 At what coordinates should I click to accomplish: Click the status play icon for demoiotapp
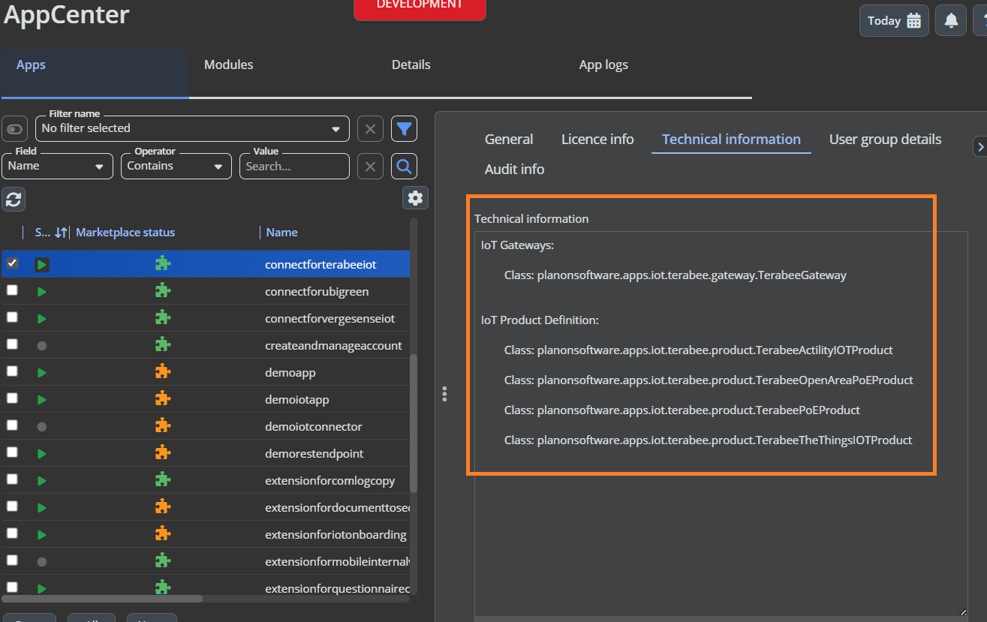[x=42, y=400]
